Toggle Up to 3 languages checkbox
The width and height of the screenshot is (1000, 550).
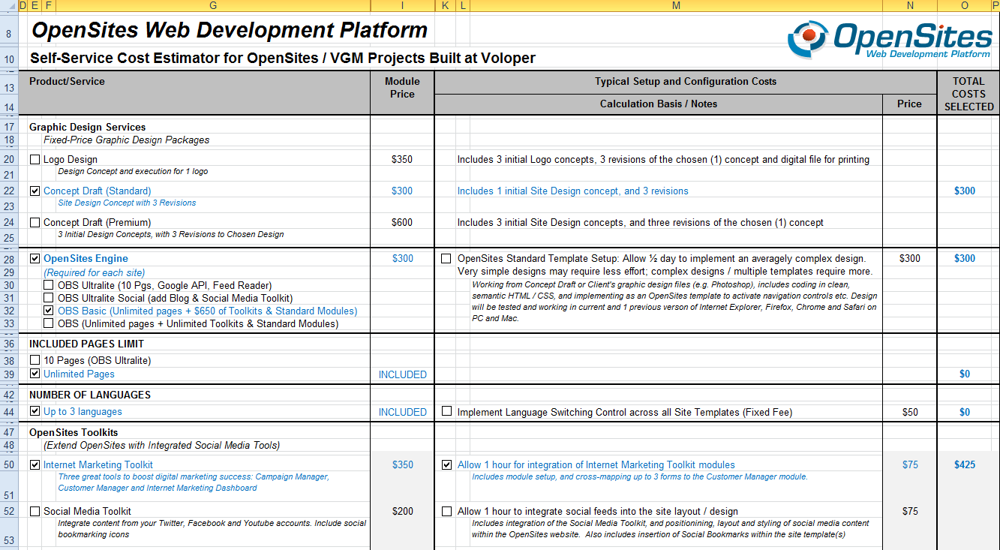35,411
